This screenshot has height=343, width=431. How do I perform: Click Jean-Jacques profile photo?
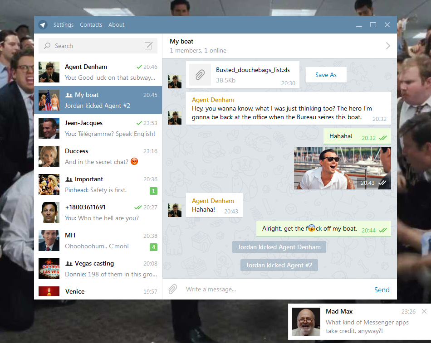click(x=49, y=128)
